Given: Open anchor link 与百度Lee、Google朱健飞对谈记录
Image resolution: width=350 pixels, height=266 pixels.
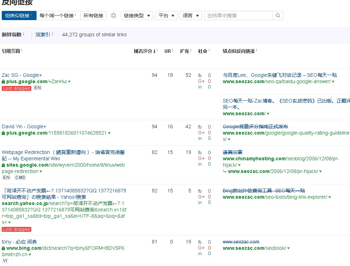Looking at the screenshot, I should [280, 75].
